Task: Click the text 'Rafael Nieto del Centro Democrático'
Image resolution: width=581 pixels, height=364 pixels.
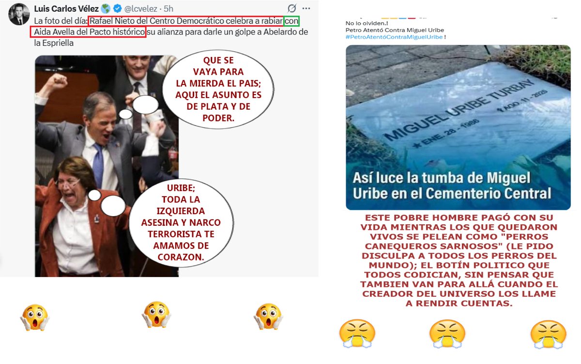Action: pos(154,21)
